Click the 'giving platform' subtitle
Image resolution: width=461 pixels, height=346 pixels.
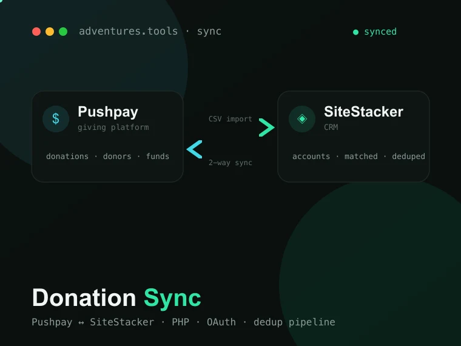113,127
